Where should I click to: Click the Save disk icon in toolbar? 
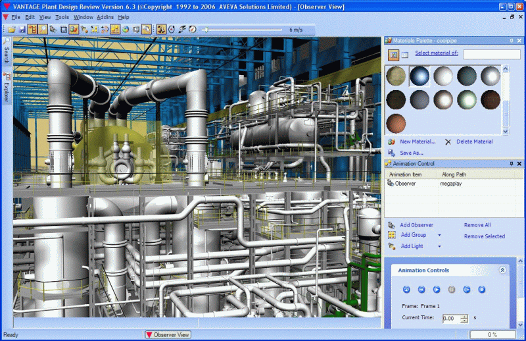pyautogui.click(x=22, y=30)
